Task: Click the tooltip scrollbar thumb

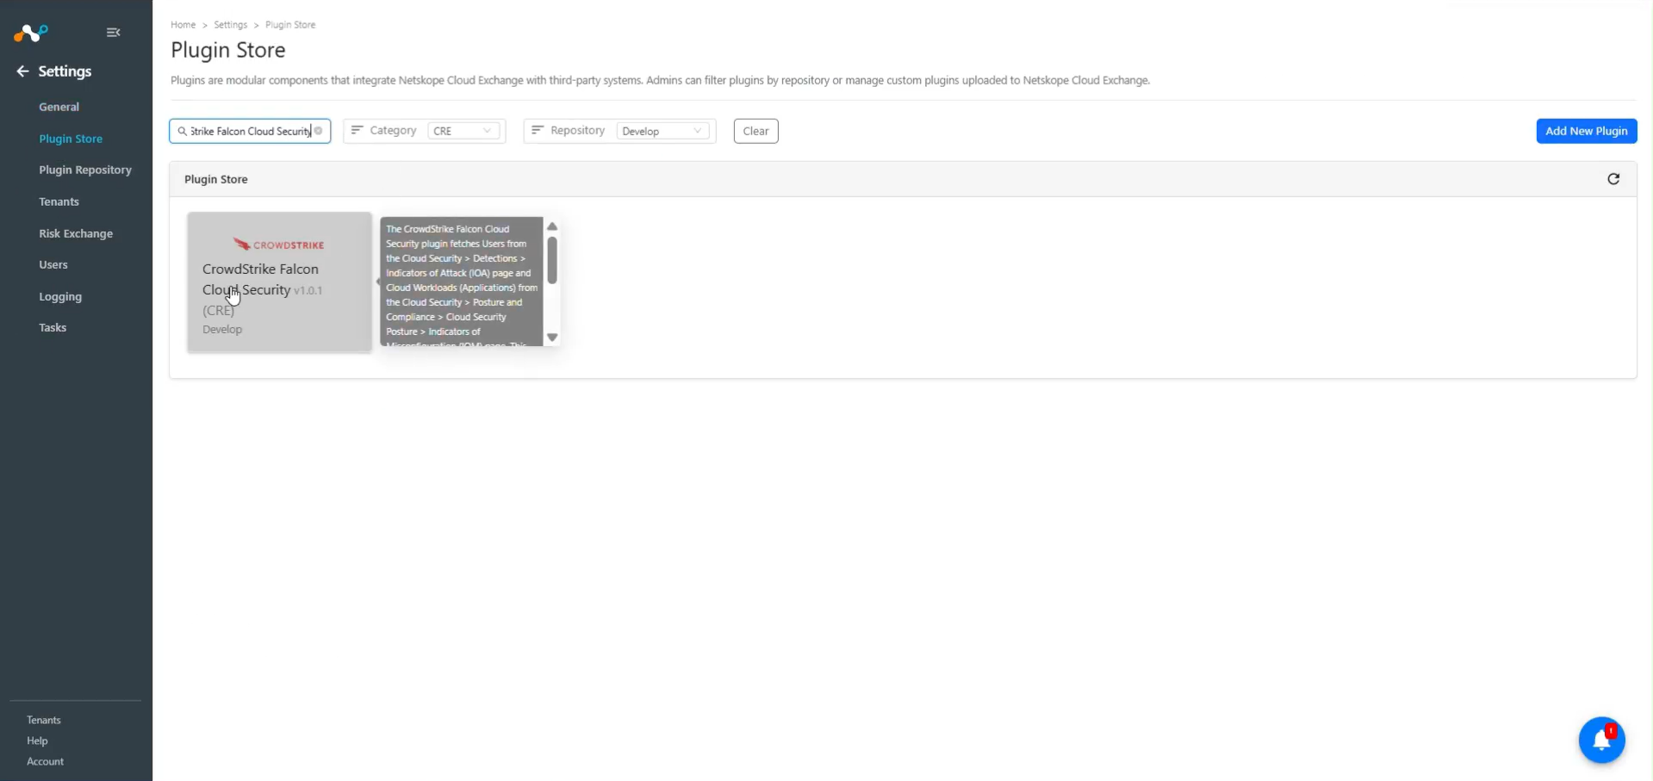Action: (552, 260)
